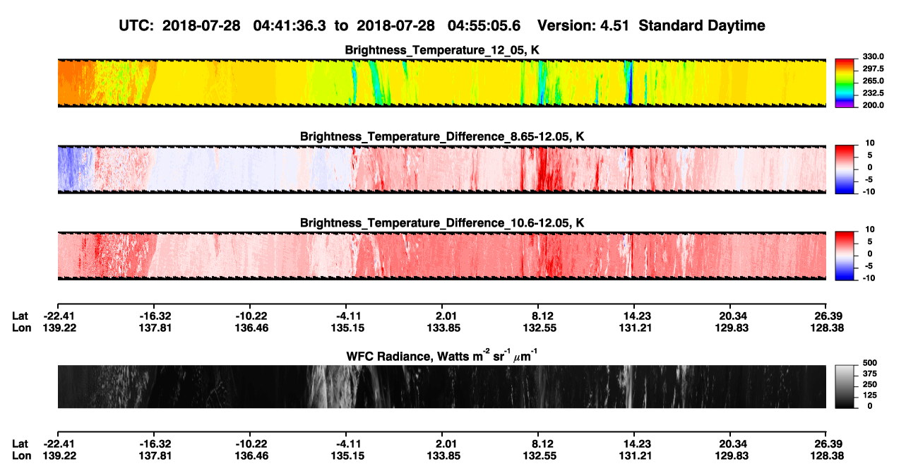Click longitude 131.21 under the WFC Radiance panel
Screen dimensions: 918x471
[634, 455]
